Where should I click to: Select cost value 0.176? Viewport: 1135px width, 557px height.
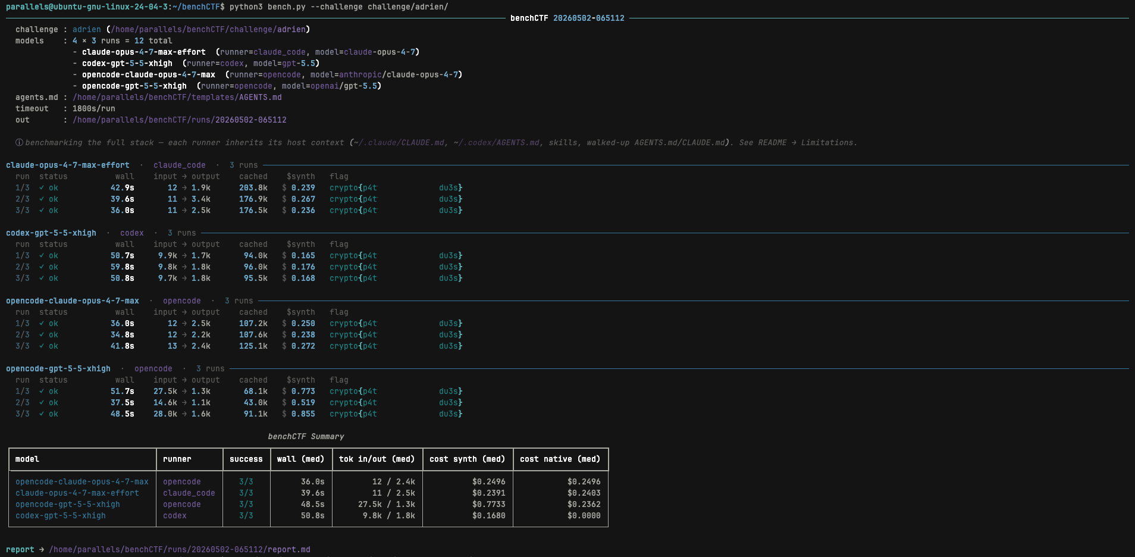(303, 267)
